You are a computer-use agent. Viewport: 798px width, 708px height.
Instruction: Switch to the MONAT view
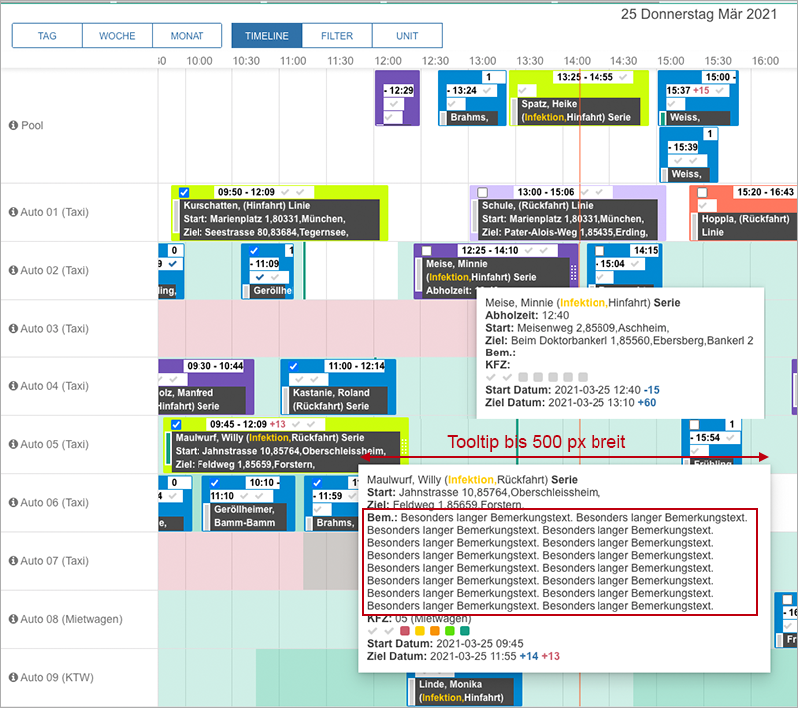(x=187, y=36)
